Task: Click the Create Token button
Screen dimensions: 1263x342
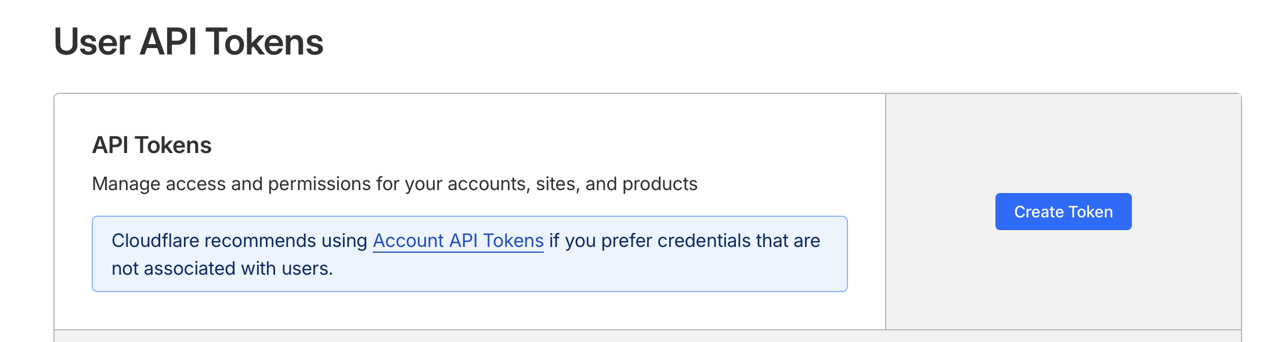Action: click(1063, 212)
